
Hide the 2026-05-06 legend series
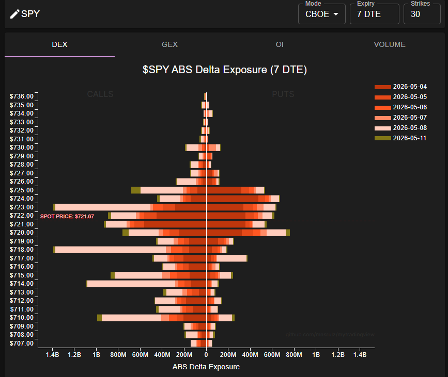[x=400, y=107]
